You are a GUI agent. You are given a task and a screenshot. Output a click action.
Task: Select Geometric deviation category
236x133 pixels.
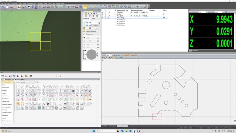pyautogui.click(x=7, y=104)
